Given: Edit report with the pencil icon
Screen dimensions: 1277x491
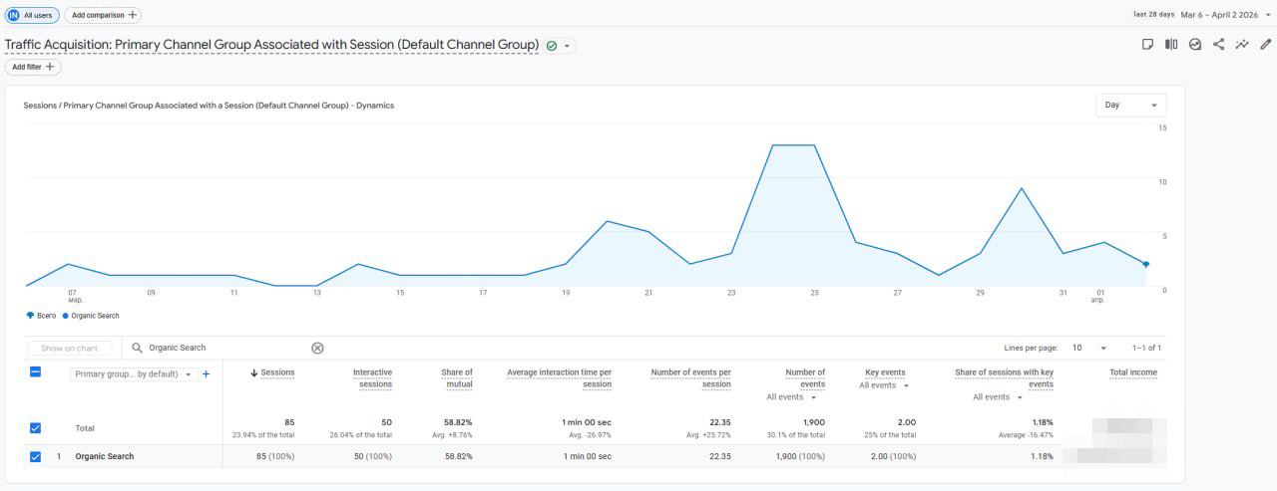Looking at the screenshot, I should point(1265,45).
